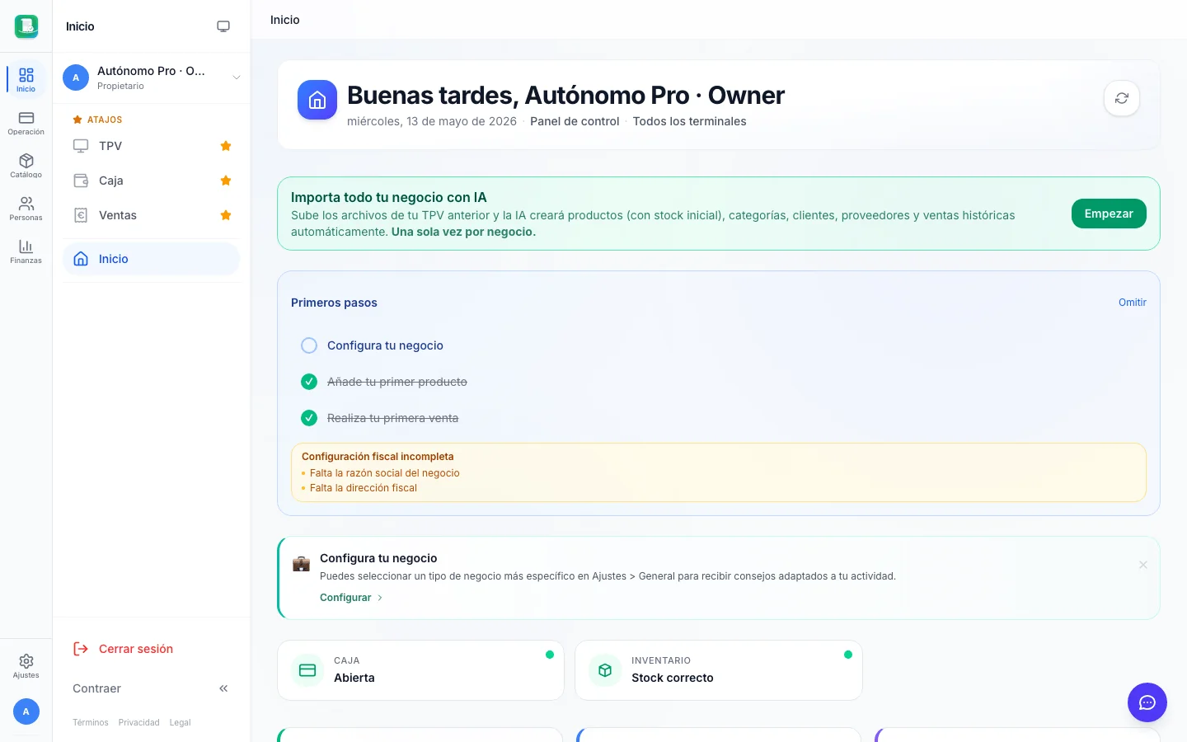Click the Caja card icon
Screen dimensions: 1187x742
pyautogui.click(x=307, y=670)
